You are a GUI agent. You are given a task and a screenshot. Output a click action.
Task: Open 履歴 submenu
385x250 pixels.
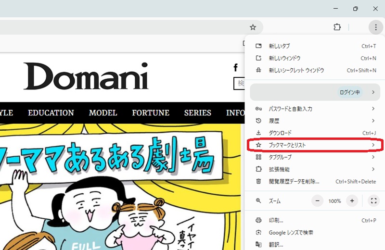[x=315, y=121]
